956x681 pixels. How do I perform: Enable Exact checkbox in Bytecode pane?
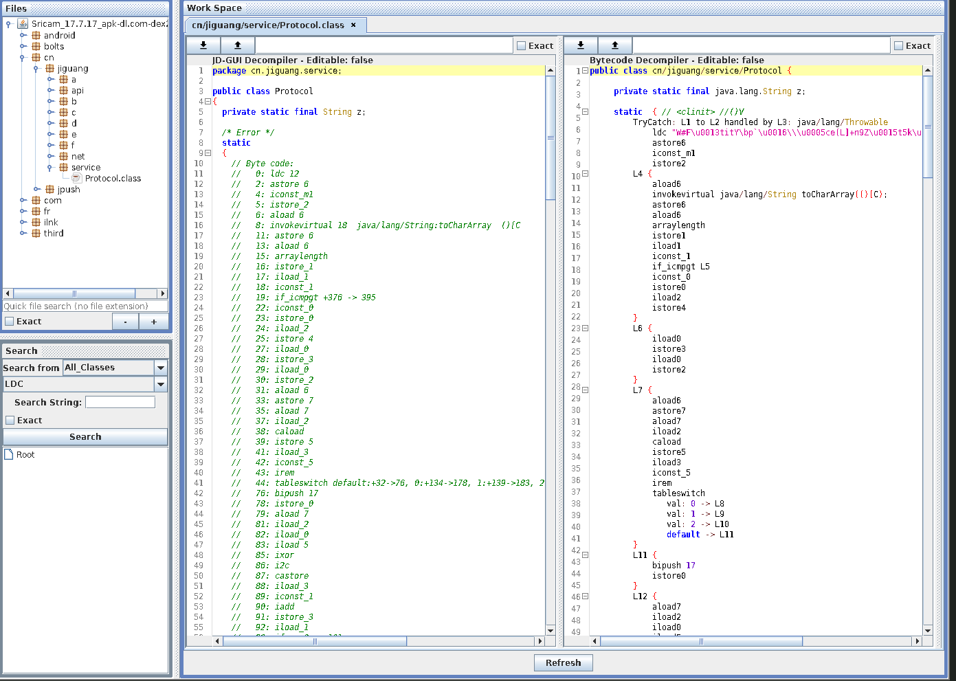[x=899, y=46]
